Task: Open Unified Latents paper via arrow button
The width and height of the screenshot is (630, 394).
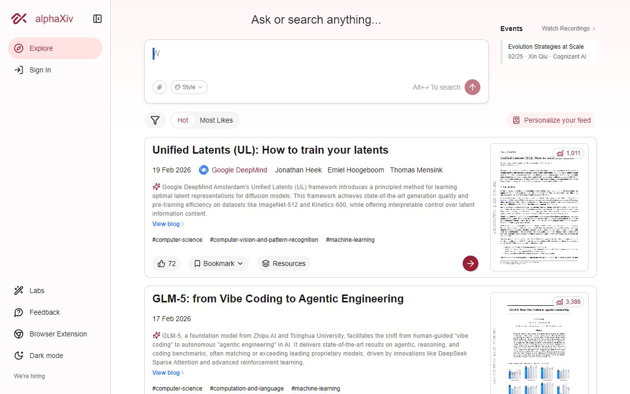Action: coord(471,263)
